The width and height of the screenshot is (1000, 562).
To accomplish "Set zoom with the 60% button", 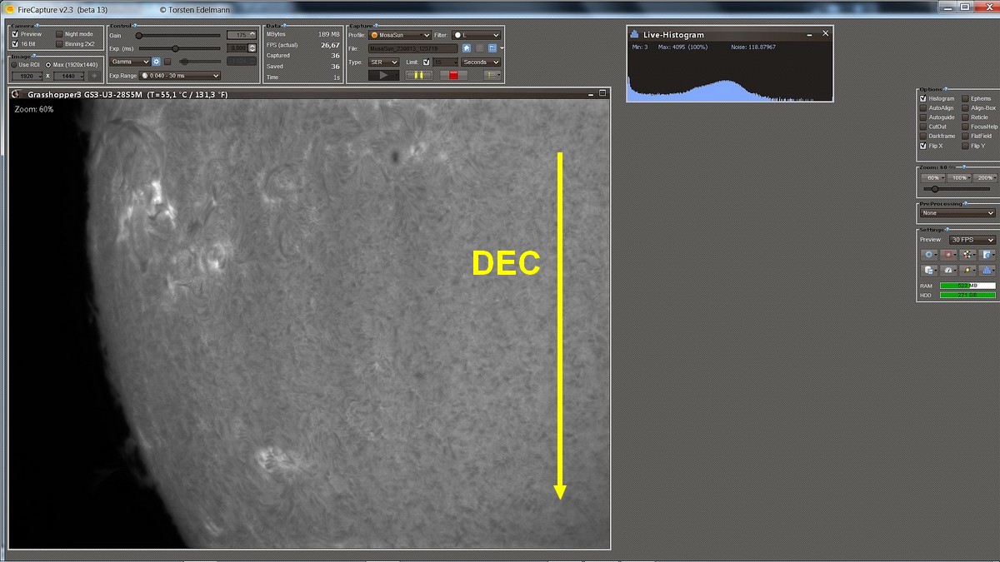I will point(932,178).
